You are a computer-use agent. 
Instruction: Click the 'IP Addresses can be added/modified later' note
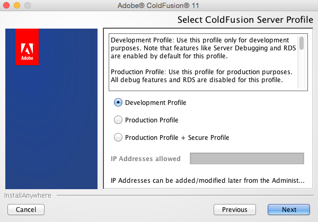click(x=207, y=180)
